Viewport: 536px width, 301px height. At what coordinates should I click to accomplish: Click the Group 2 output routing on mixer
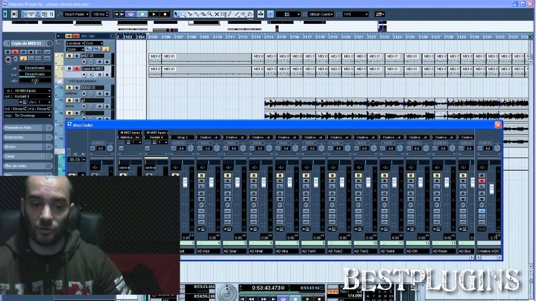point(182,137)
